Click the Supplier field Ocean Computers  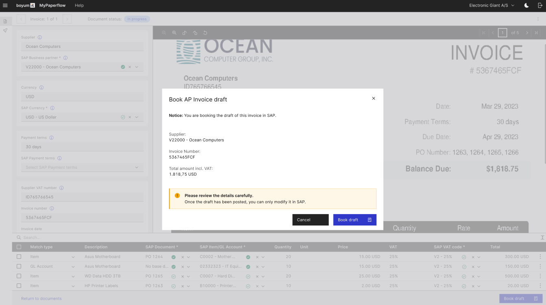coord(82,46)
